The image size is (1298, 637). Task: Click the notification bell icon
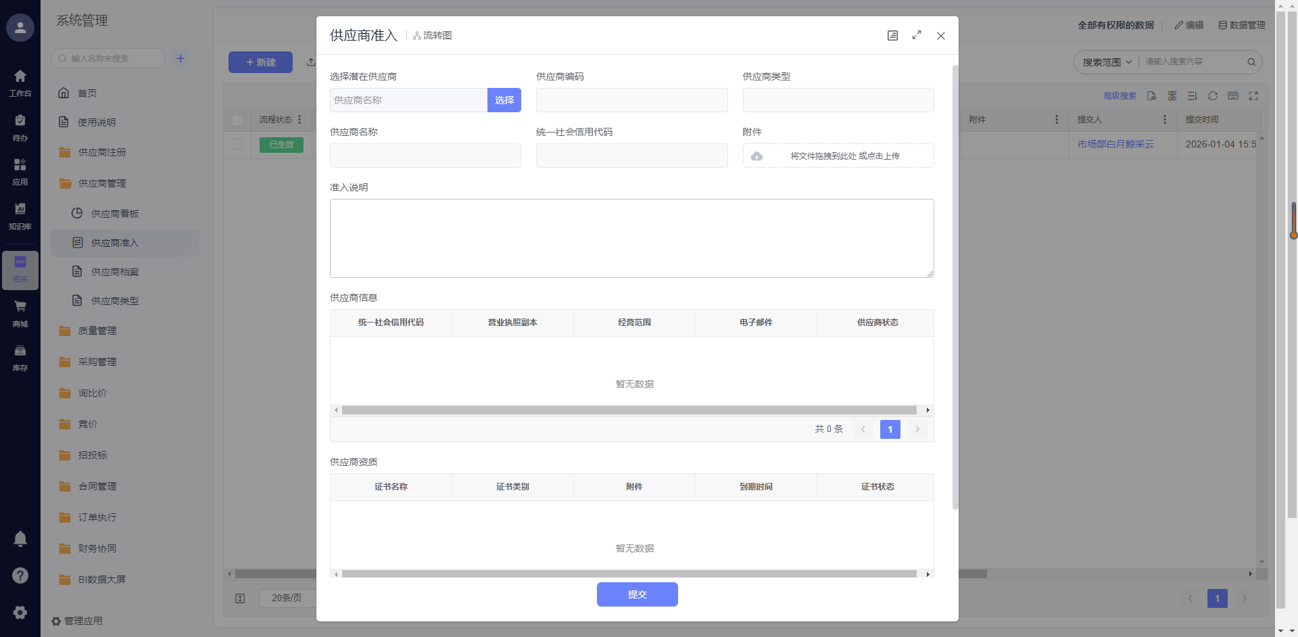click(x=20, y=538)
